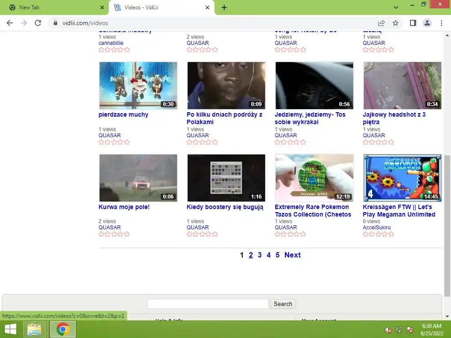Open the Chrome three-dot menu

click(441, 23)
